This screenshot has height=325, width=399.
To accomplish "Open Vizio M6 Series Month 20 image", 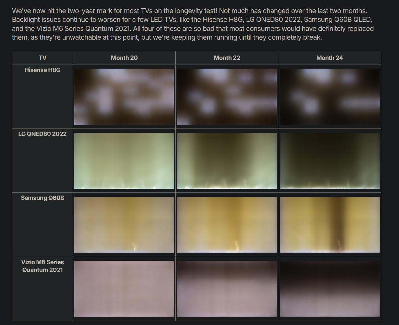I will (124, 289).
